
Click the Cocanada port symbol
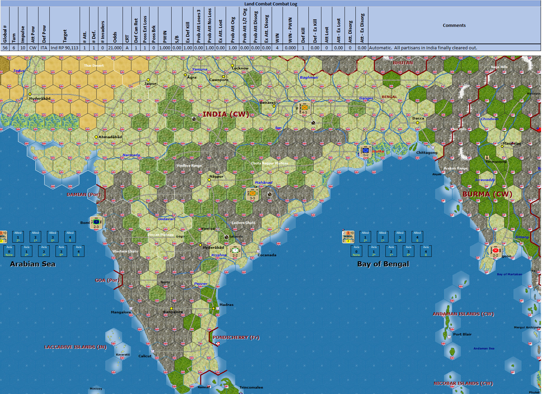258,251
